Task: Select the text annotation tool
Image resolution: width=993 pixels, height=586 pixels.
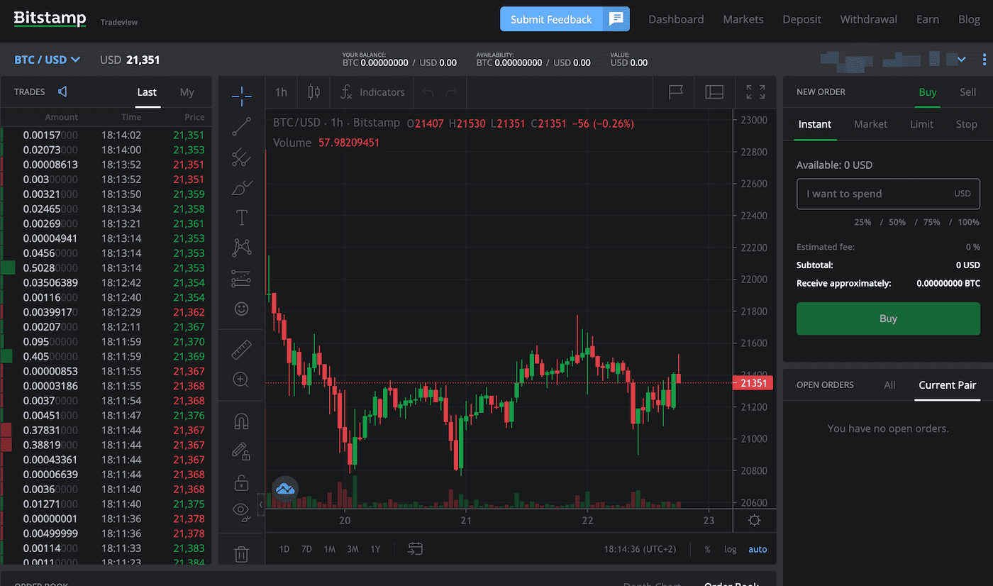Action: pyautogui.click(x=241, y=217)
